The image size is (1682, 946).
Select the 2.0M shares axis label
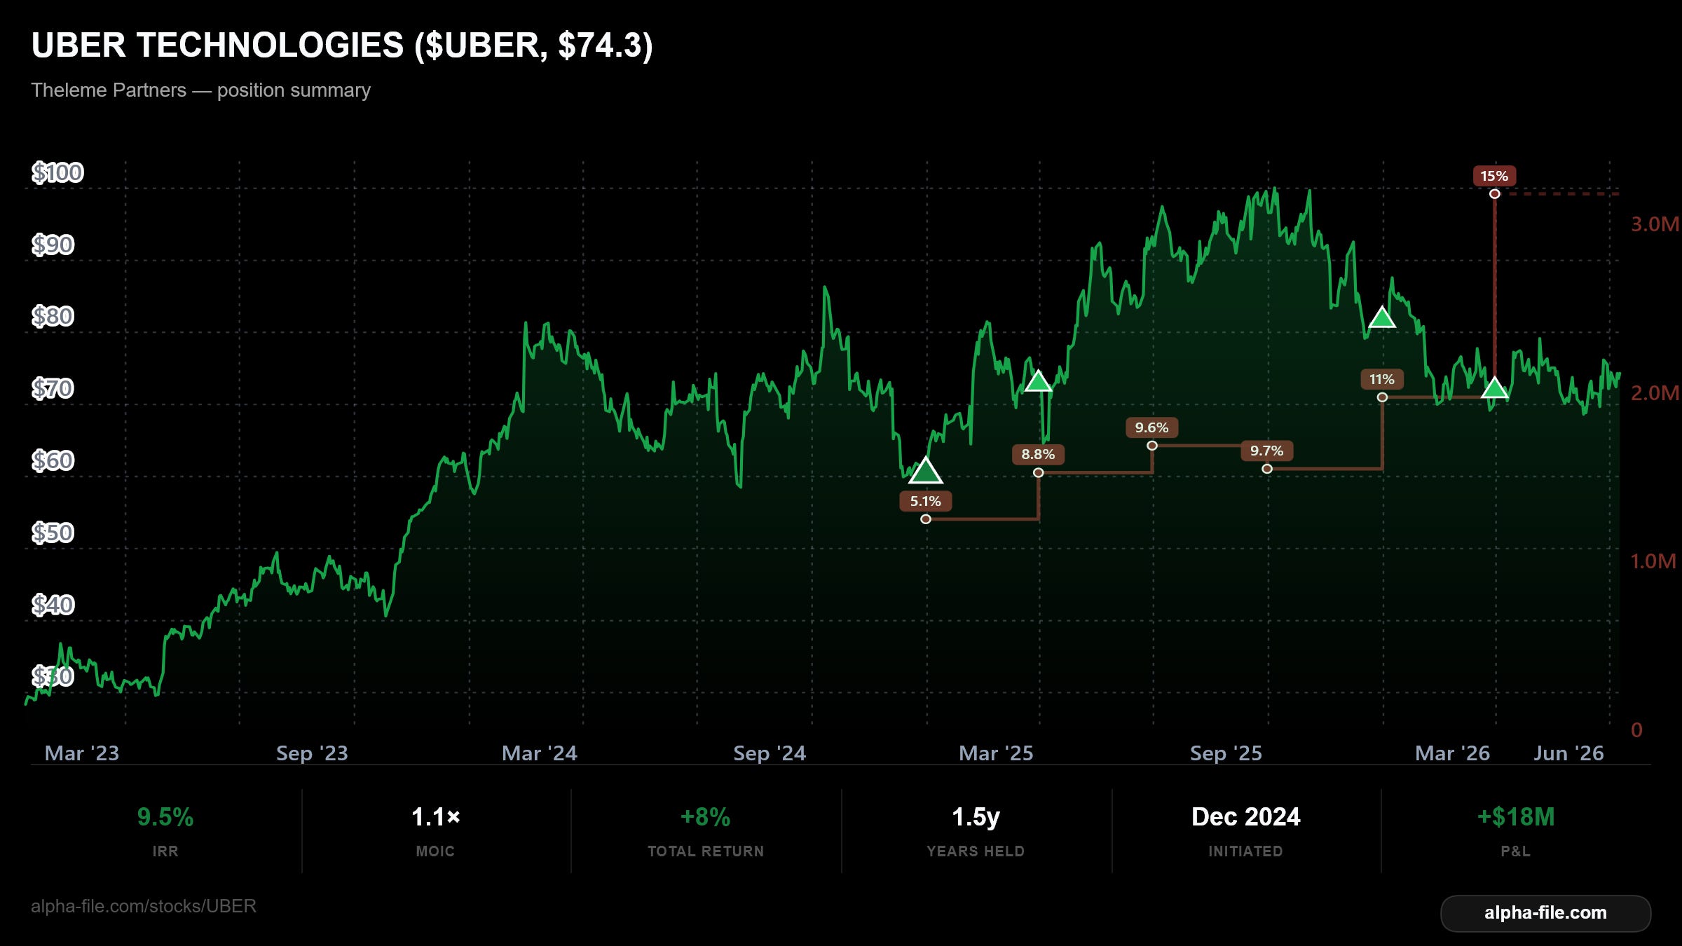point(1655,393)
